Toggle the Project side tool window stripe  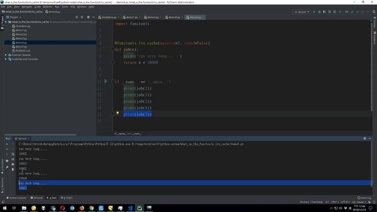(2, 23)
